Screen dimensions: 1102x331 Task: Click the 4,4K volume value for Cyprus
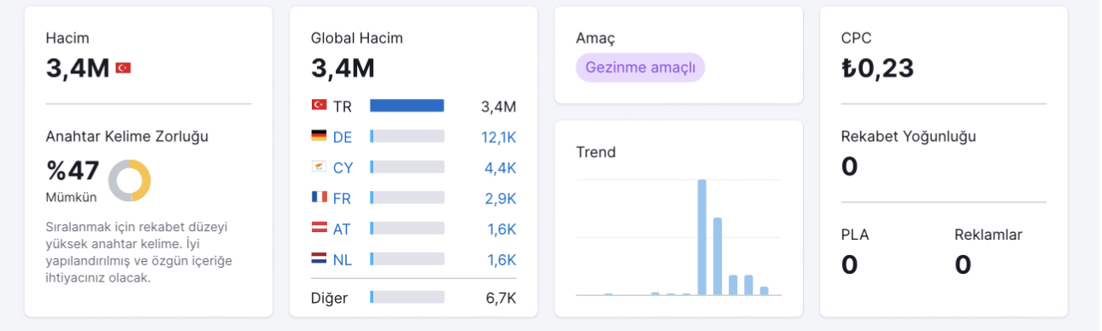(501, 167)
